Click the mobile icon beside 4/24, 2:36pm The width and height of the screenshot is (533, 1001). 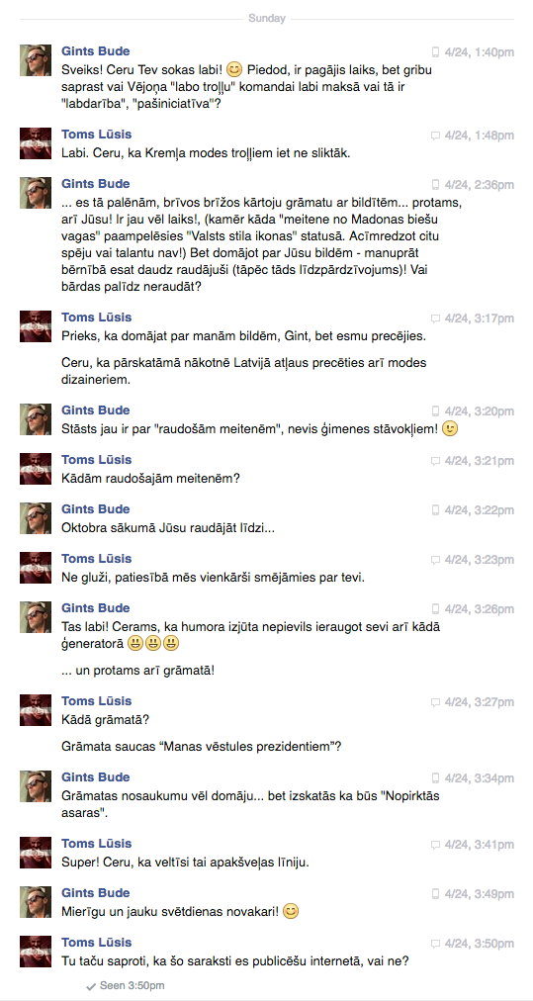click(x=436, y=185)
